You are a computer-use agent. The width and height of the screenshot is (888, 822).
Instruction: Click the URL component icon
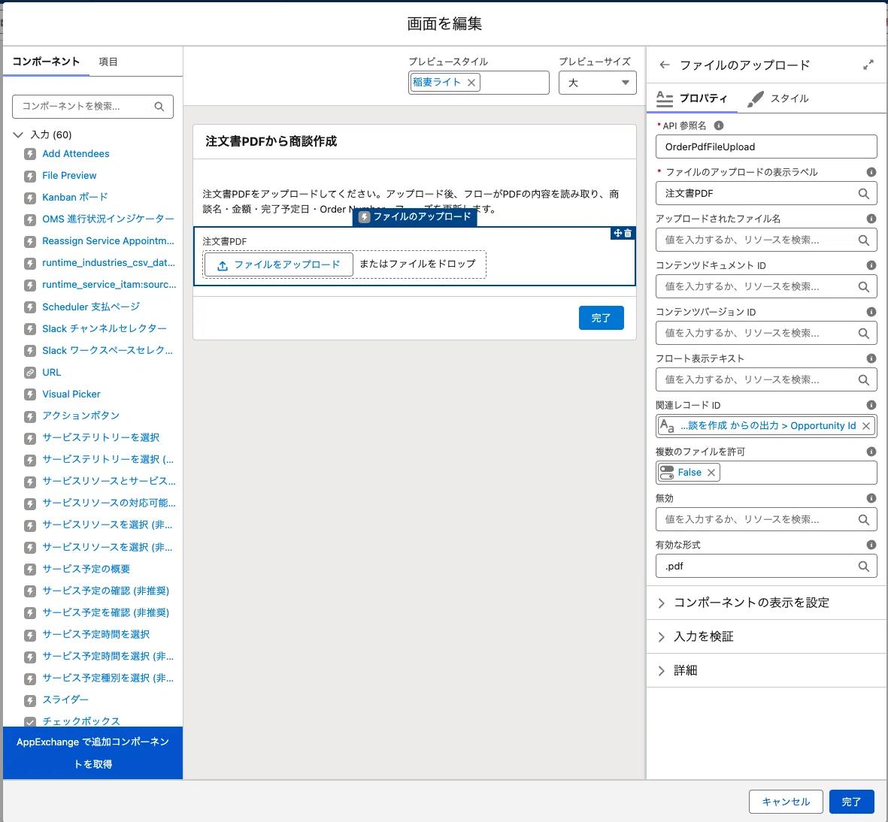[x=30, y=373]
